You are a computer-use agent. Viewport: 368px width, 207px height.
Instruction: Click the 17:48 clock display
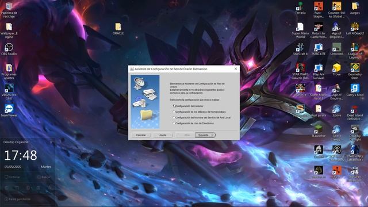pyautogui.click(x=21, y=155)
